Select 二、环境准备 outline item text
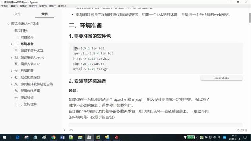 24,44
